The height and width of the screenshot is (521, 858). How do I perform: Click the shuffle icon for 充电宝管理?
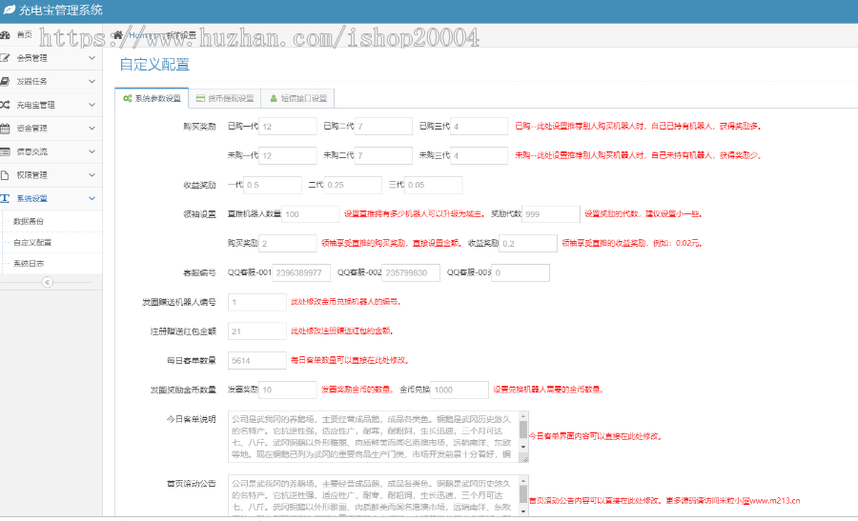coord(5,105)
